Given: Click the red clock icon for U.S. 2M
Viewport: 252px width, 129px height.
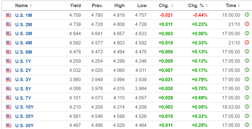Looking at the screenshot, I should pyautogui.click(x=247, y=24).
